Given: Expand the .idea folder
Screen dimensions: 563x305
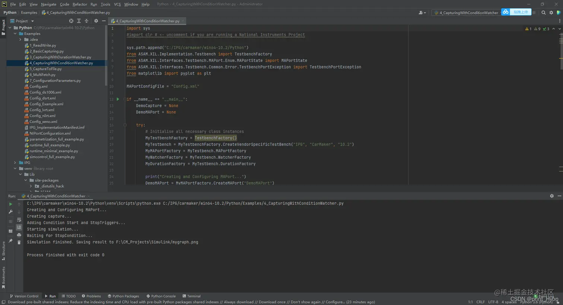Looking at the screenshot, I should tap(20, 39).
